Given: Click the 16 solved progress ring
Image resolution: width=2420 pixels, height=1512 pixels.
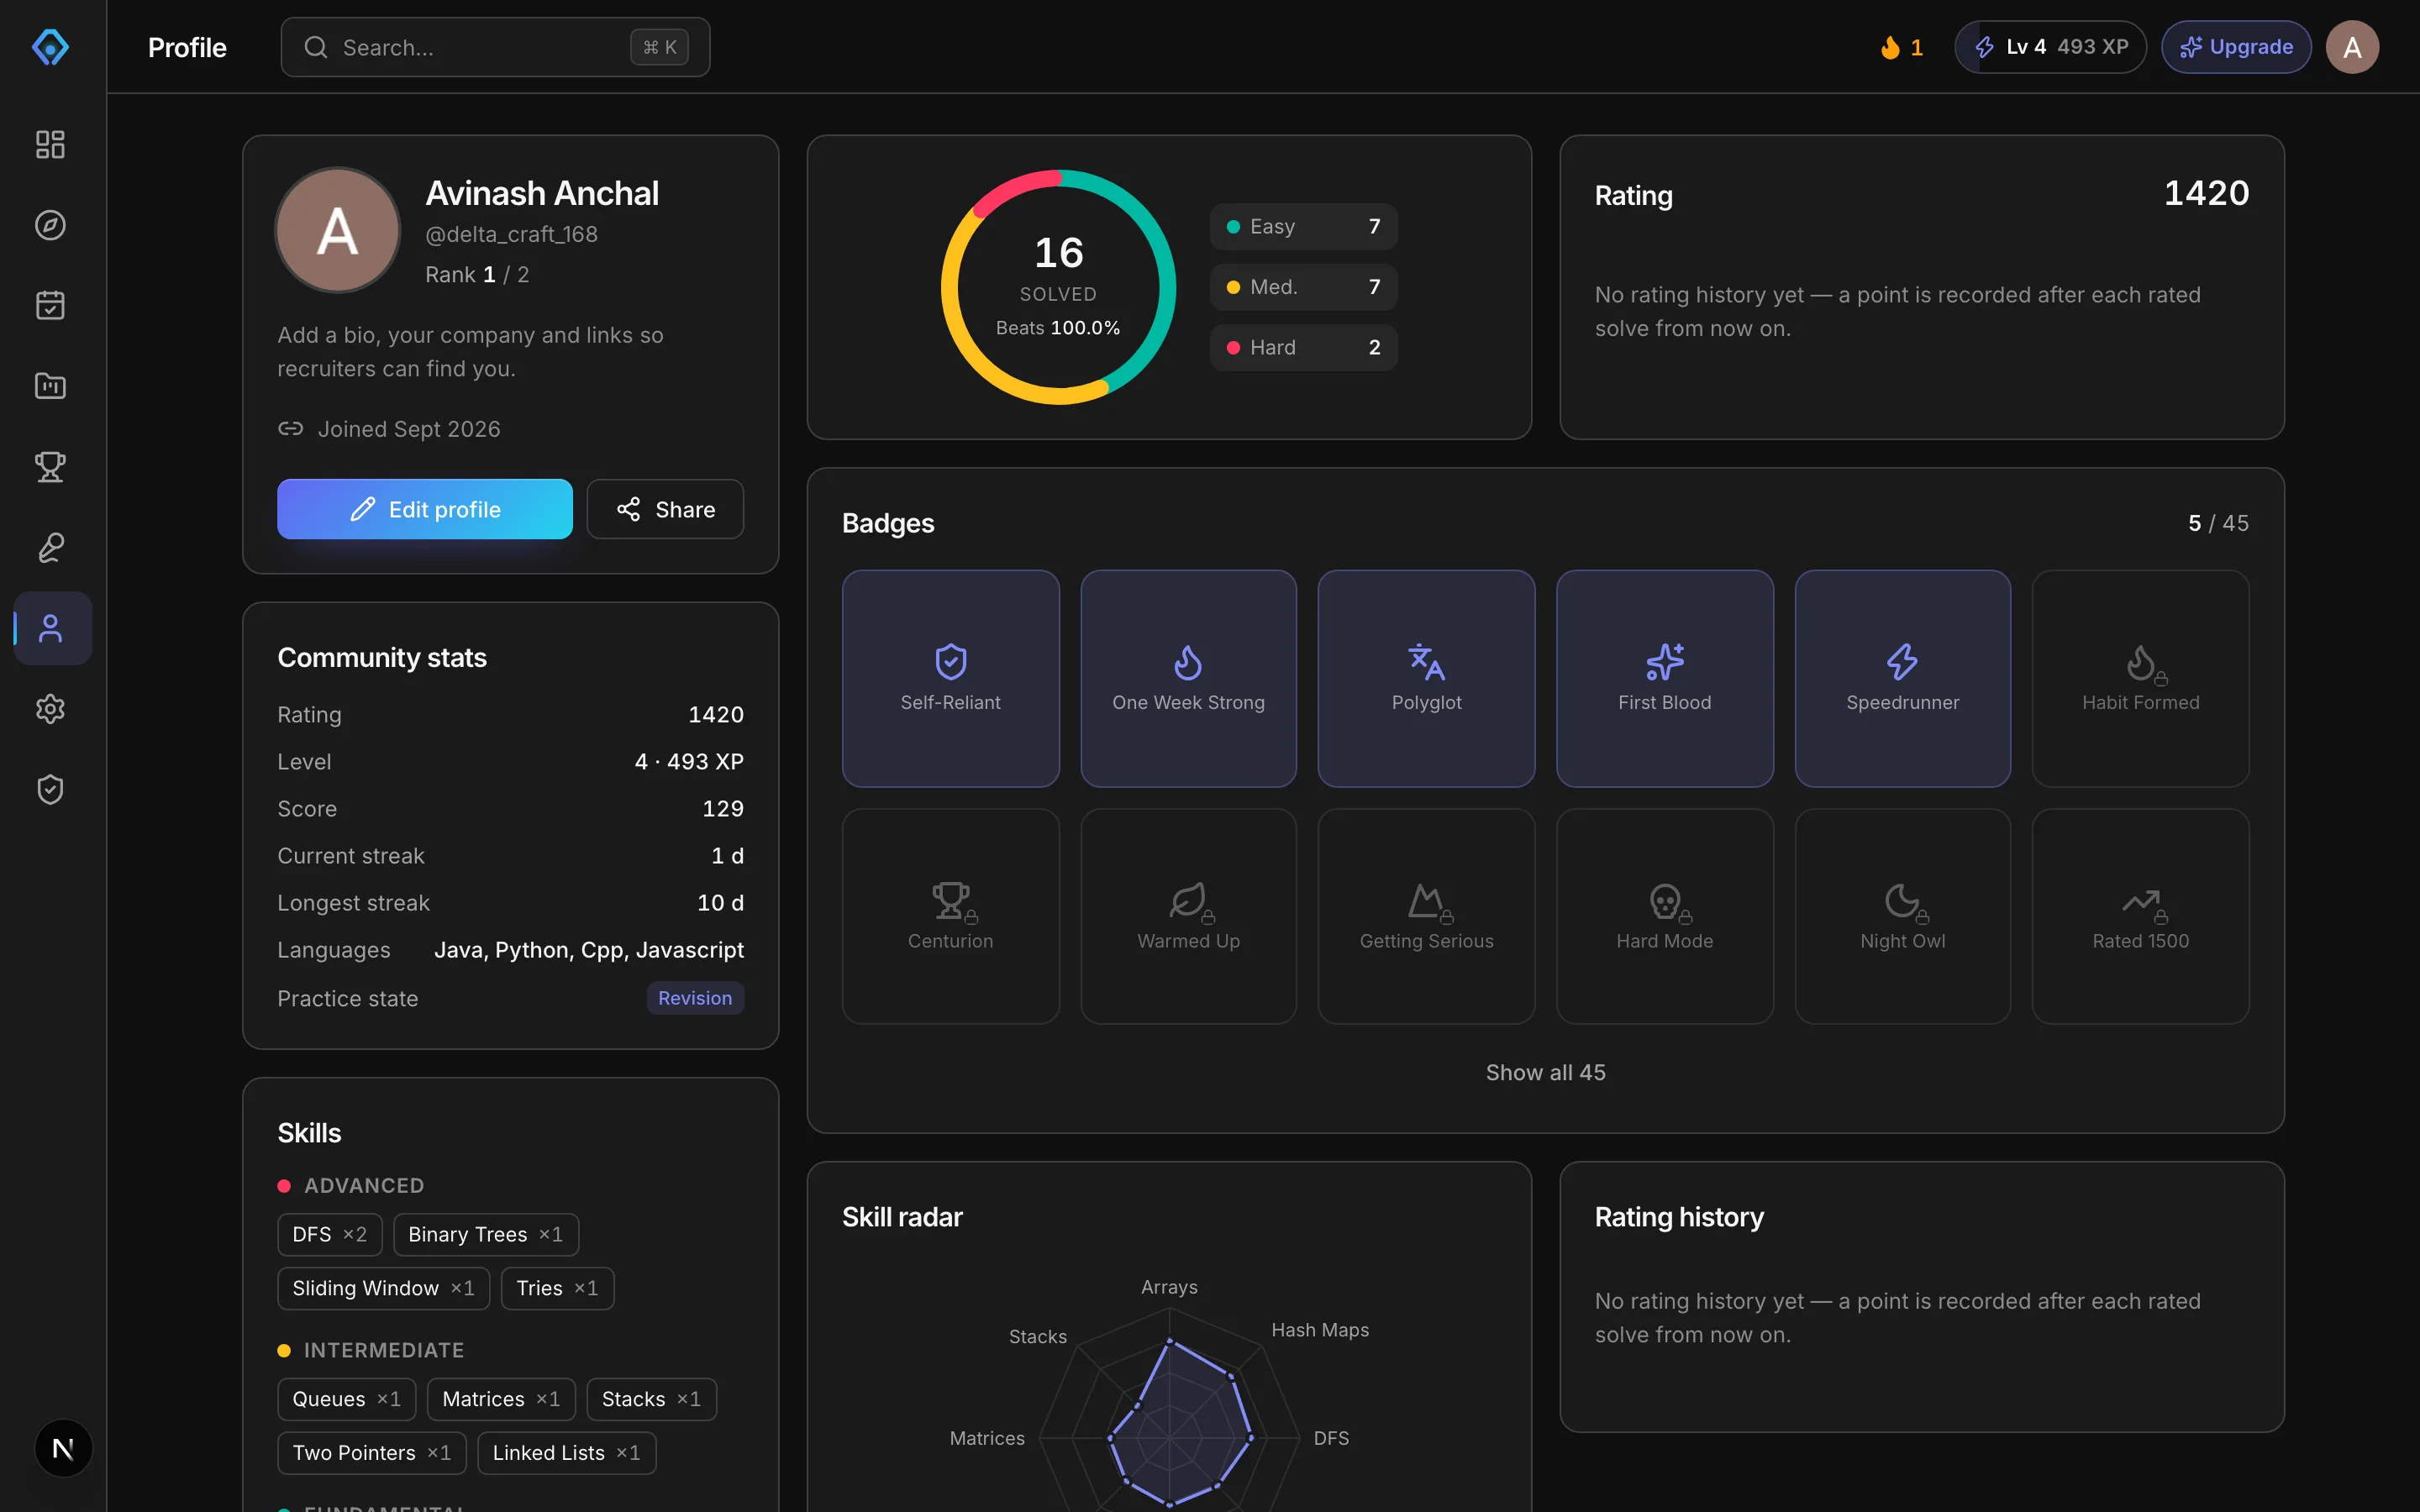Looking at the screenshot, I should click(1058, 287).
